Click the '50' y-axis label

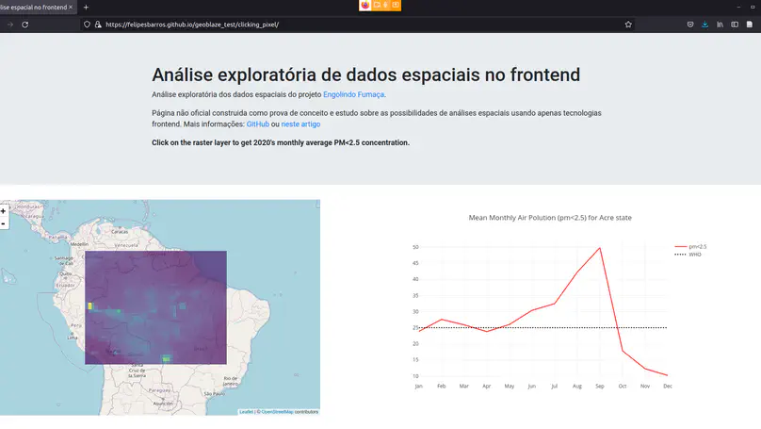point(415,247)
